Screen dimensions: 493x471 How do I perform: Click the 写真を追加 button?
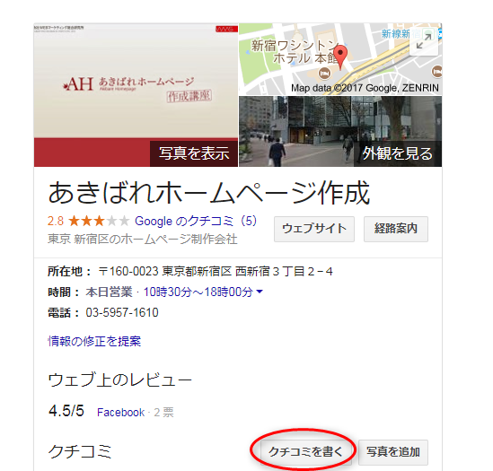[x=393, y=452]
